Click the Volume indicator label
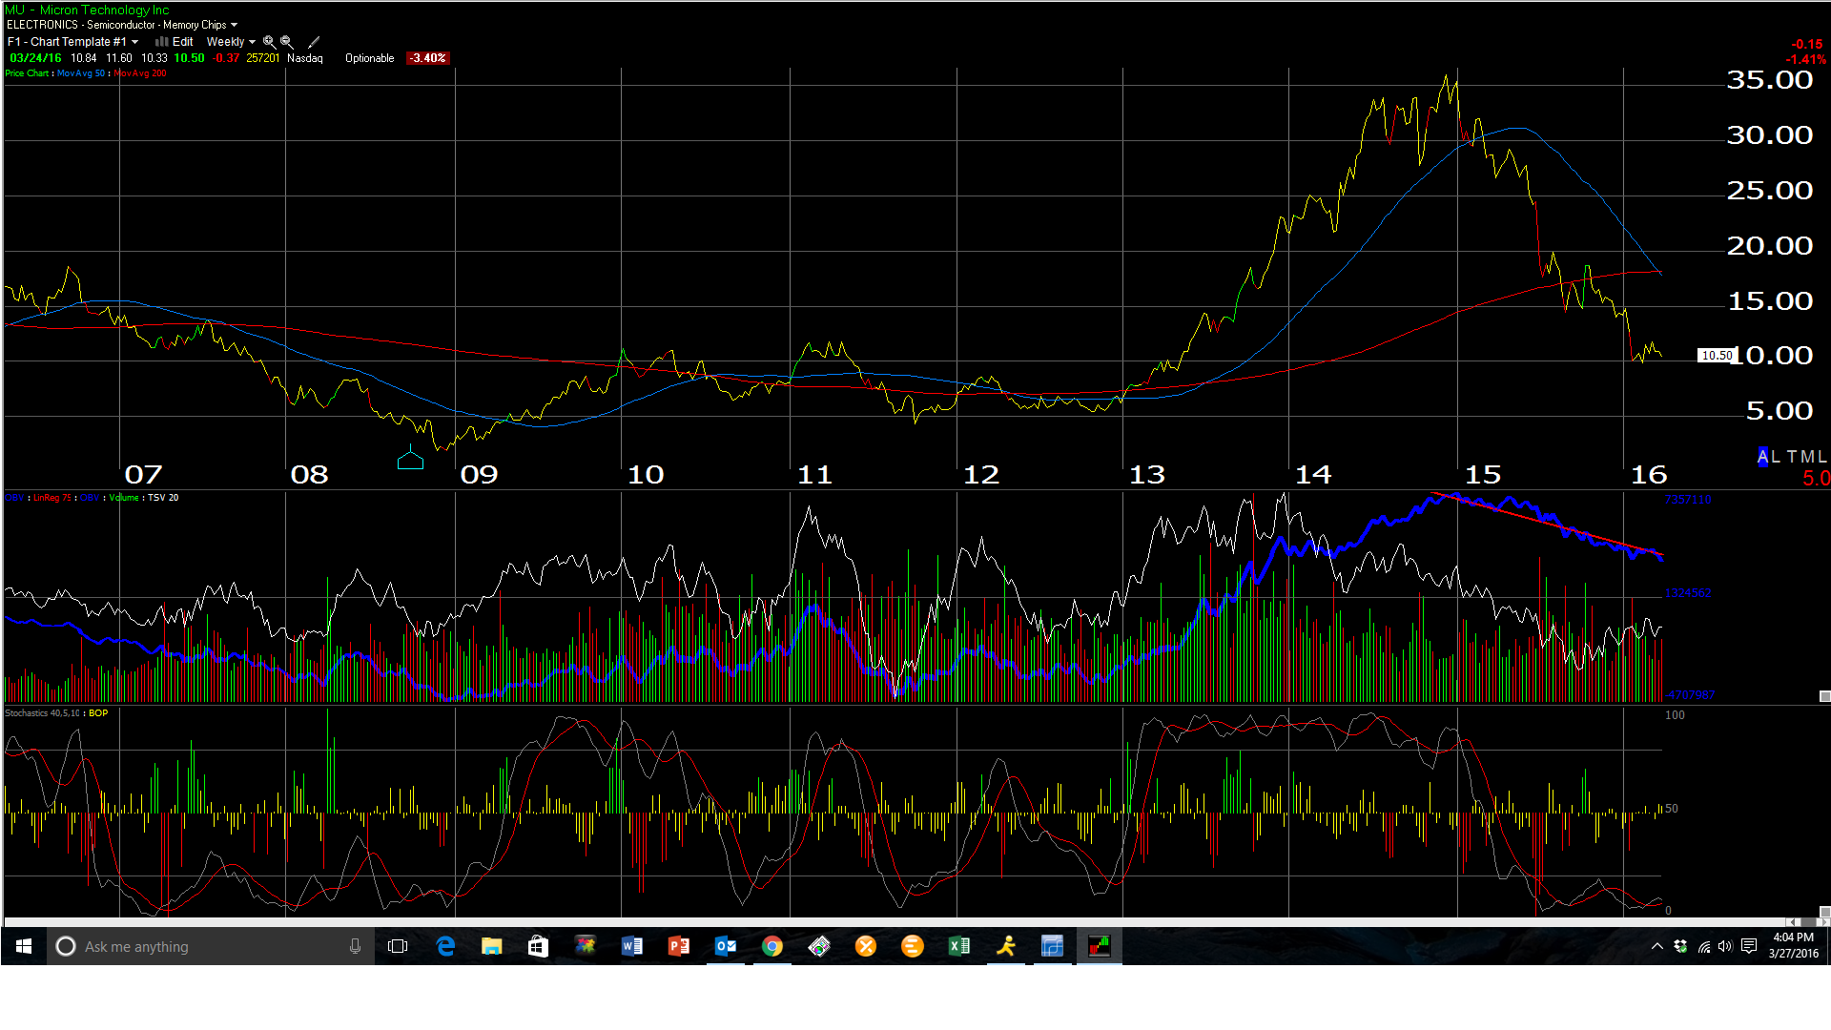 click(x=123, y=498)
